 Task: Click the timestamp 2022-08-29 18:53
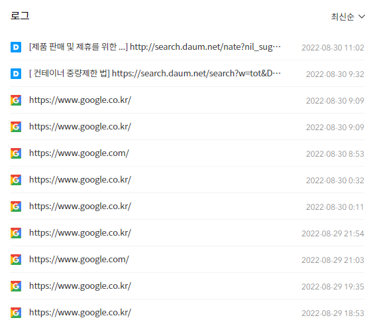click(x=333, y=313)
